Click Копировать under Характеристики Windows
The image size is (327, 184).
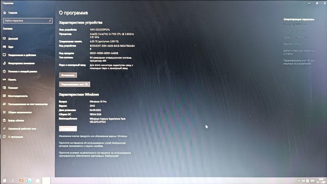pyautogui.click(x=68, y=129)
